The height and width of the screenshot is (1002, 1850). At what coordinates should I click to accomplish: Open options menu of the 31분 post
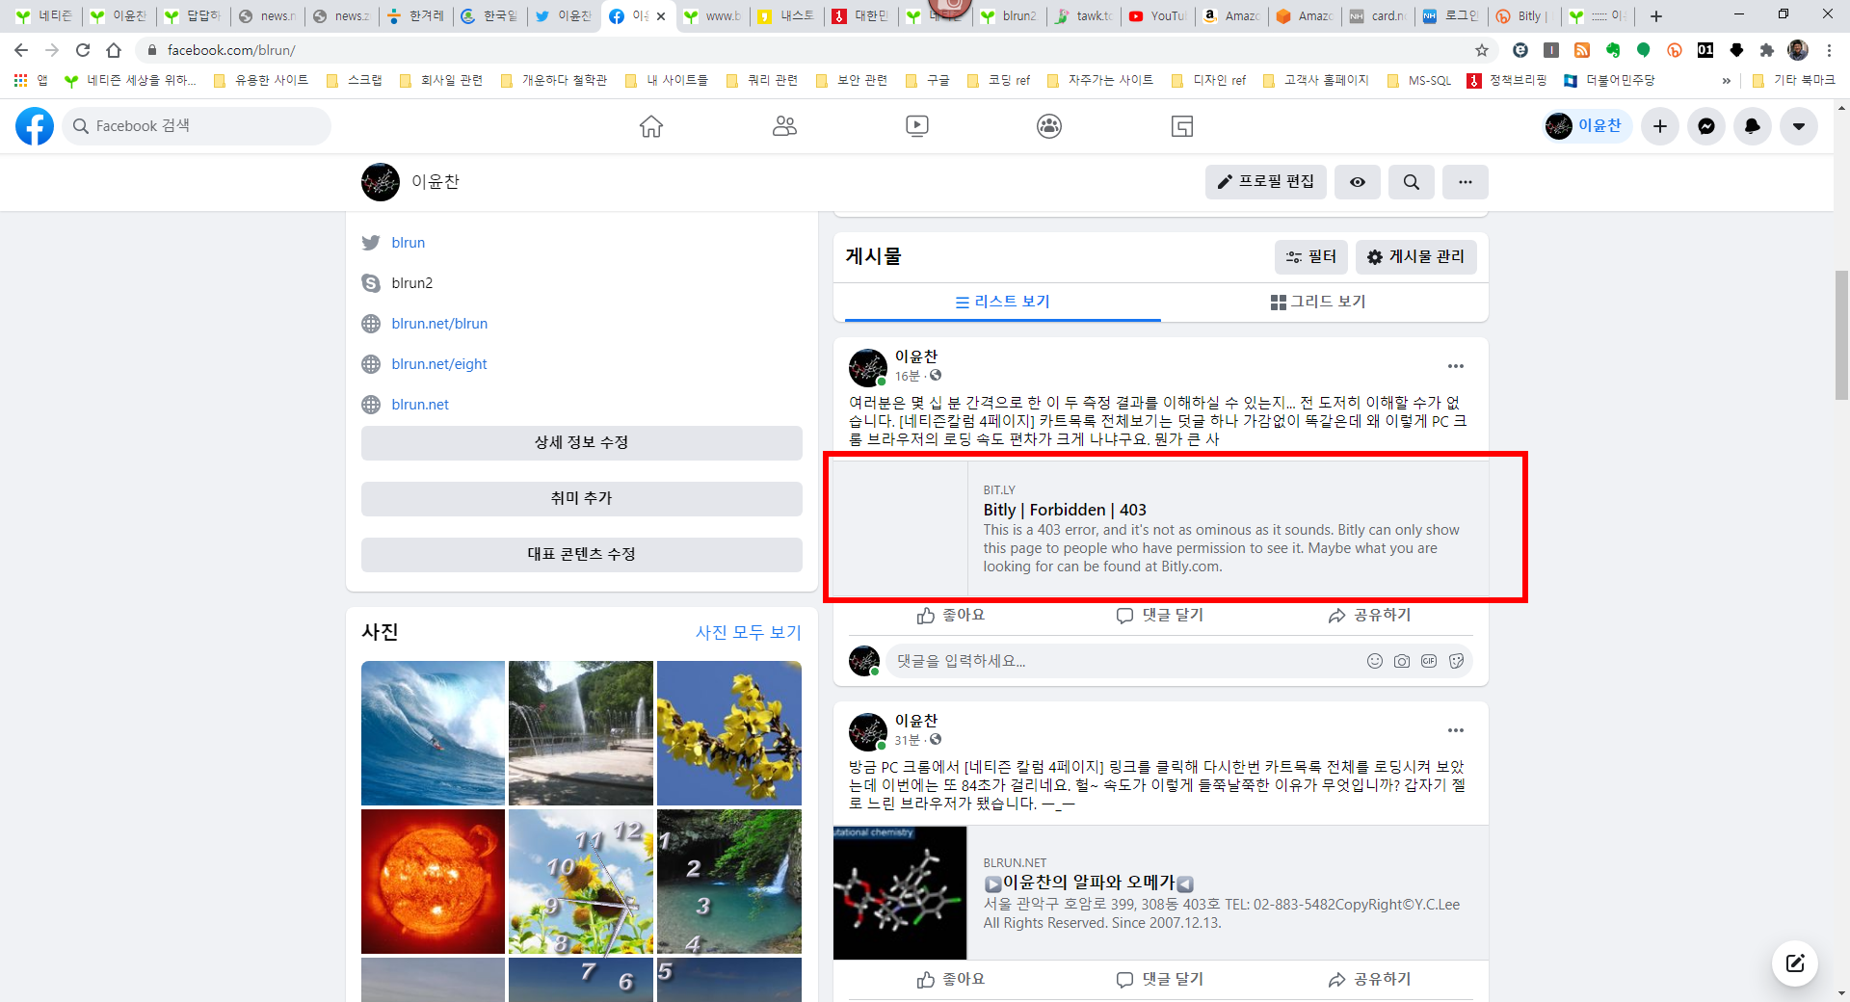click(x=1456, y=730)
